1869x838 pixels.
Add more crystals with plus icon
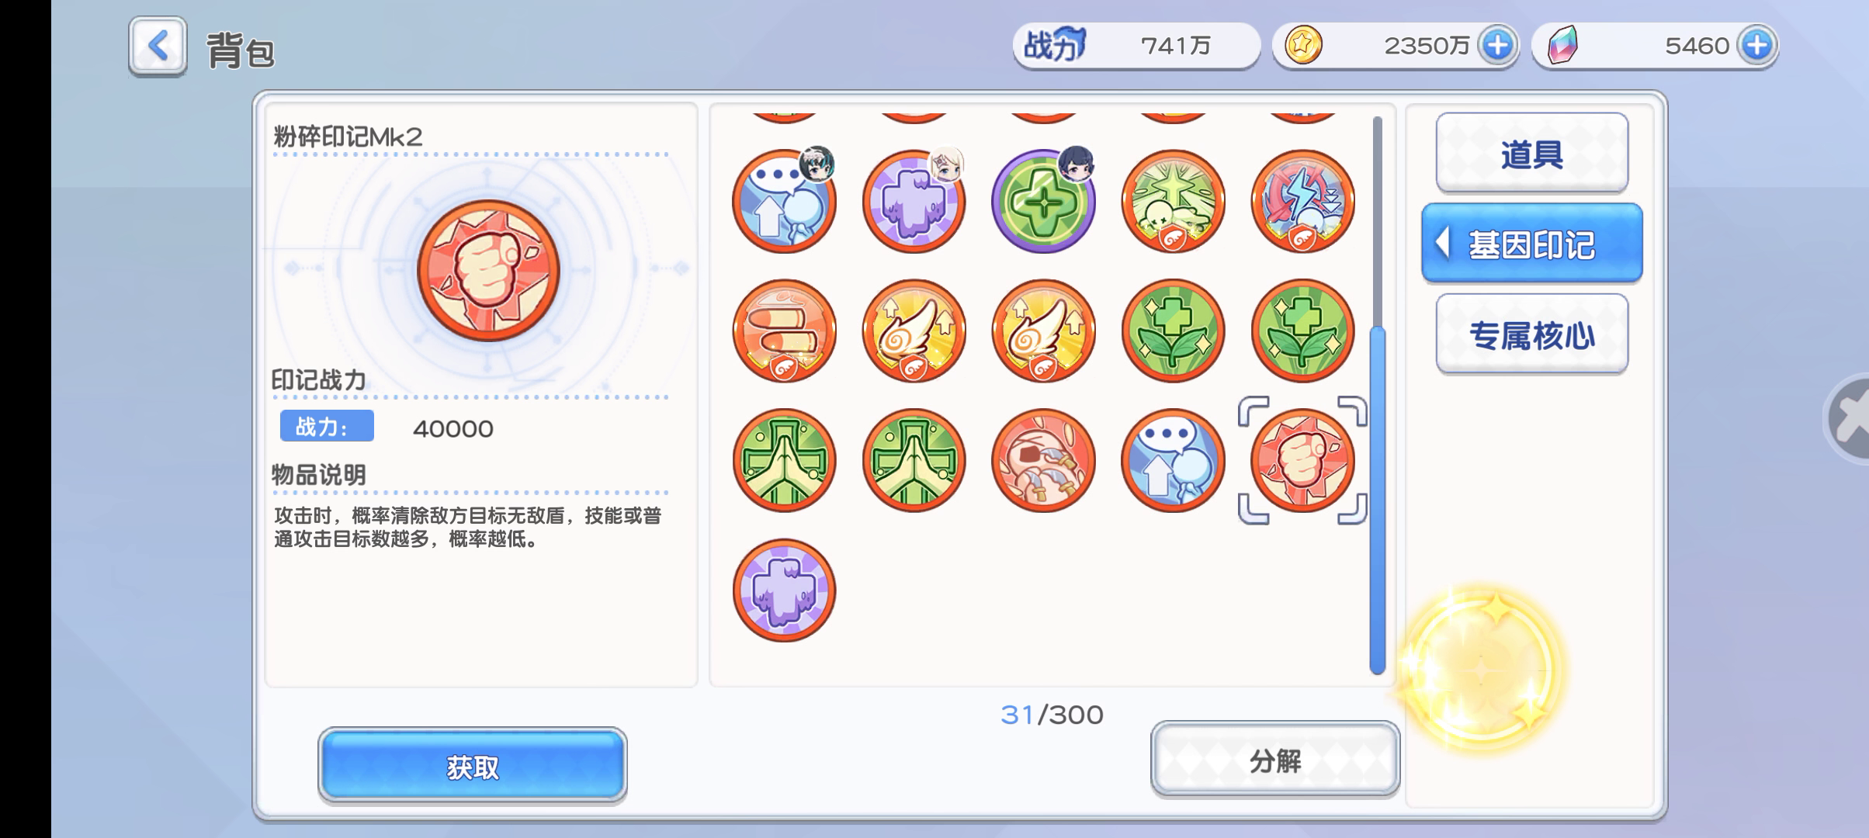(1756, 45)
